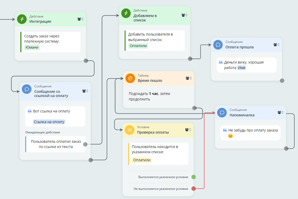The image size is (298, 199).
Task: Click the chat bubble icon on Напоминалка block
Action: click(222, 112)
